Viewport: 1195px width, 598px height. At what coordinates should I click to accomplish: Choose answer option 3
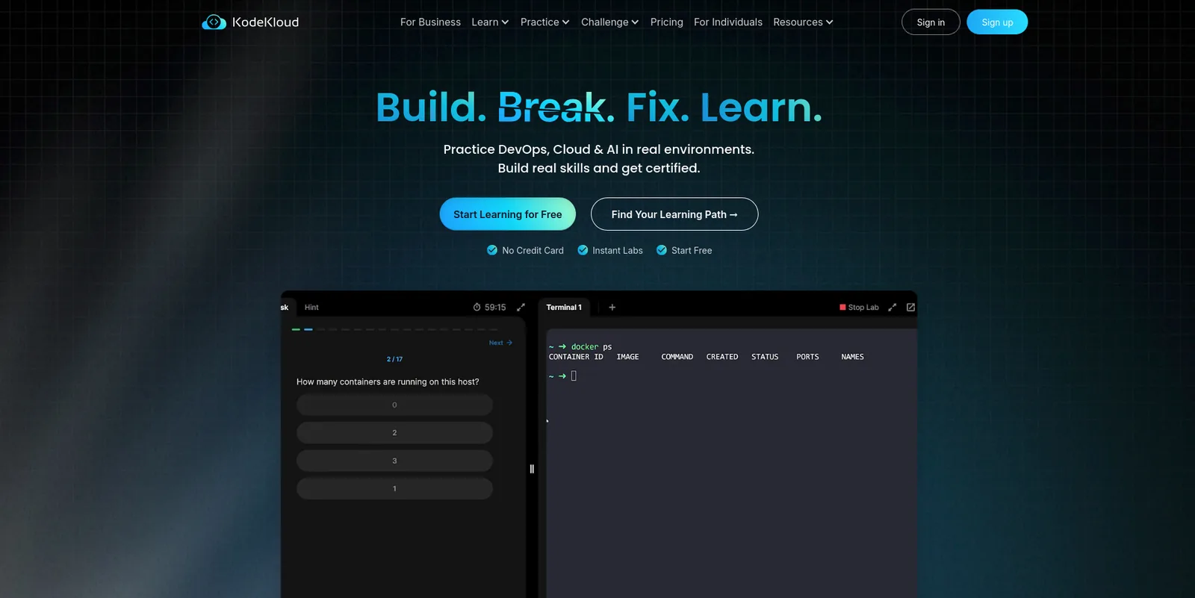(394, 461)
